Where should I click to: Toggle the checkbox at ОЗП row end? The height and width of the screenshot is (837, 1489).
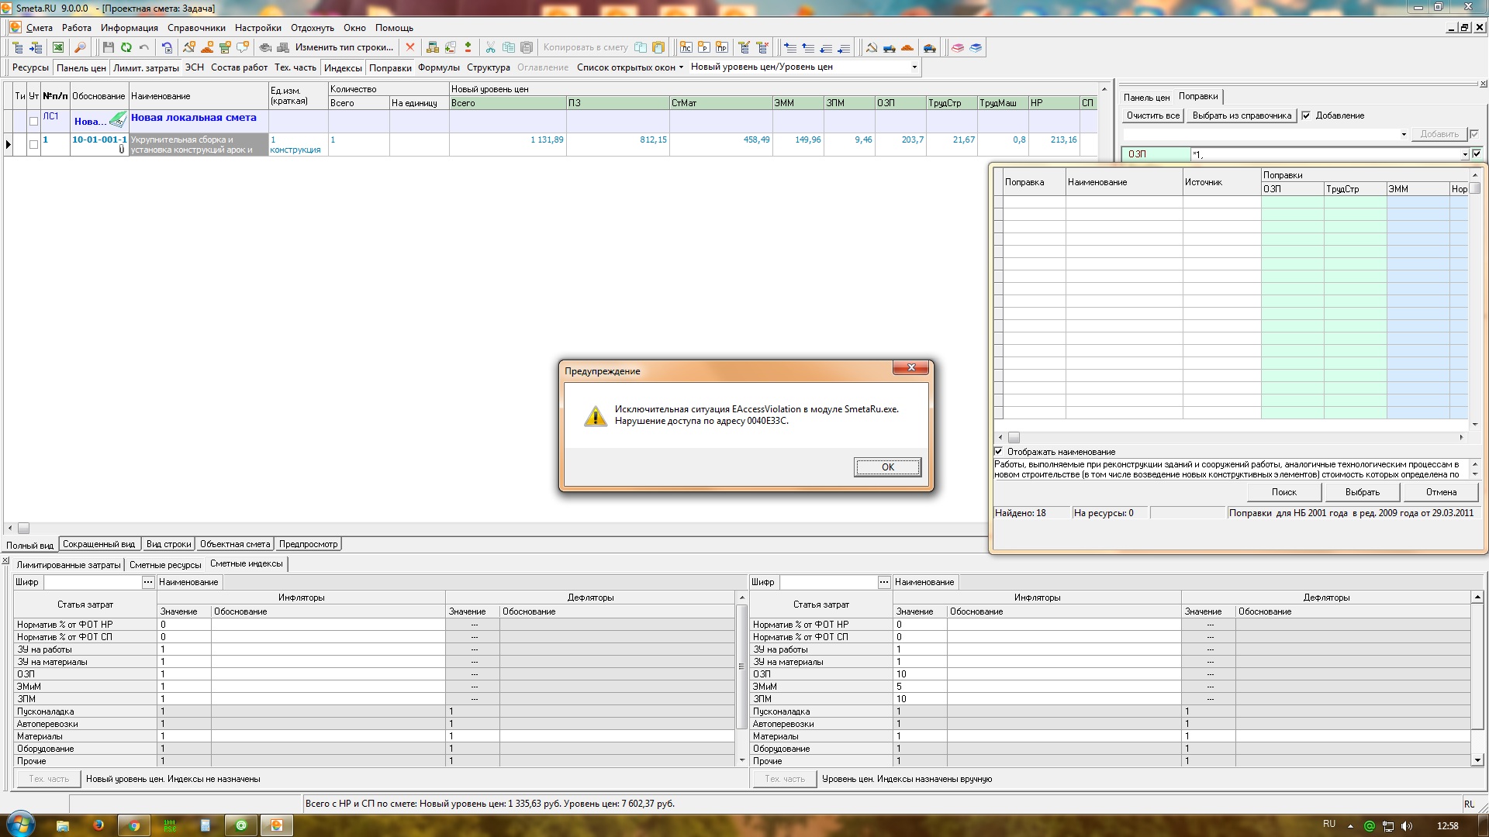(x=1477, y=153)
